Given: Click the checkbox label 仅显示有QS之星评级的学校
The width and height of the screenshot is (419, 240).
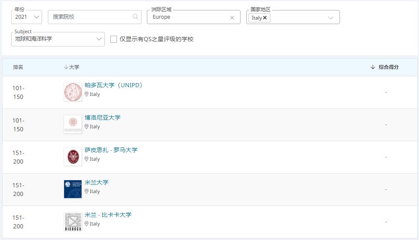Looking at the screenshot, I should pyautogui.click(x=156, y=39).
